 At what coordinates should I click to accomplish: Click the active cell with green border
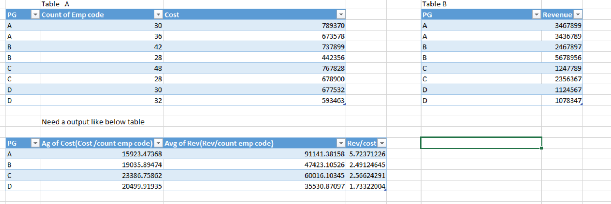481,143
